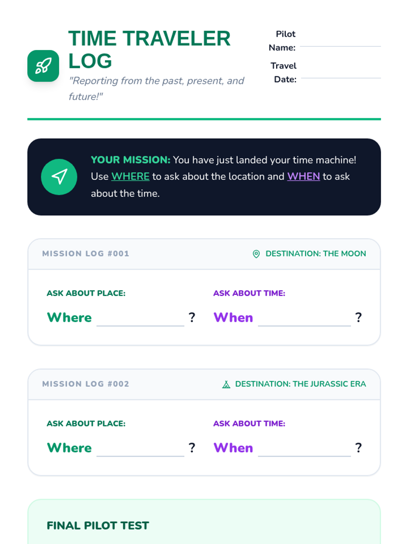
Task: Click the When blank in Mission Log #002
Action: click(x=304, y=451)
